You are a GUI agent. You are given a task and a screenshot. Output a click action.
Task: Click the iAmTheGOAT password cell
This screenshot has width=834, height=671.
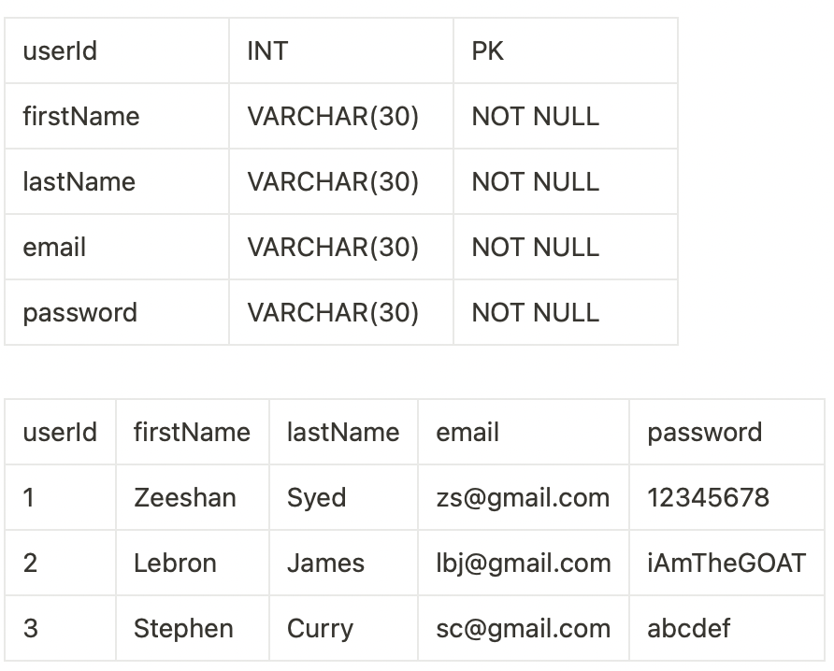[726, 563]
